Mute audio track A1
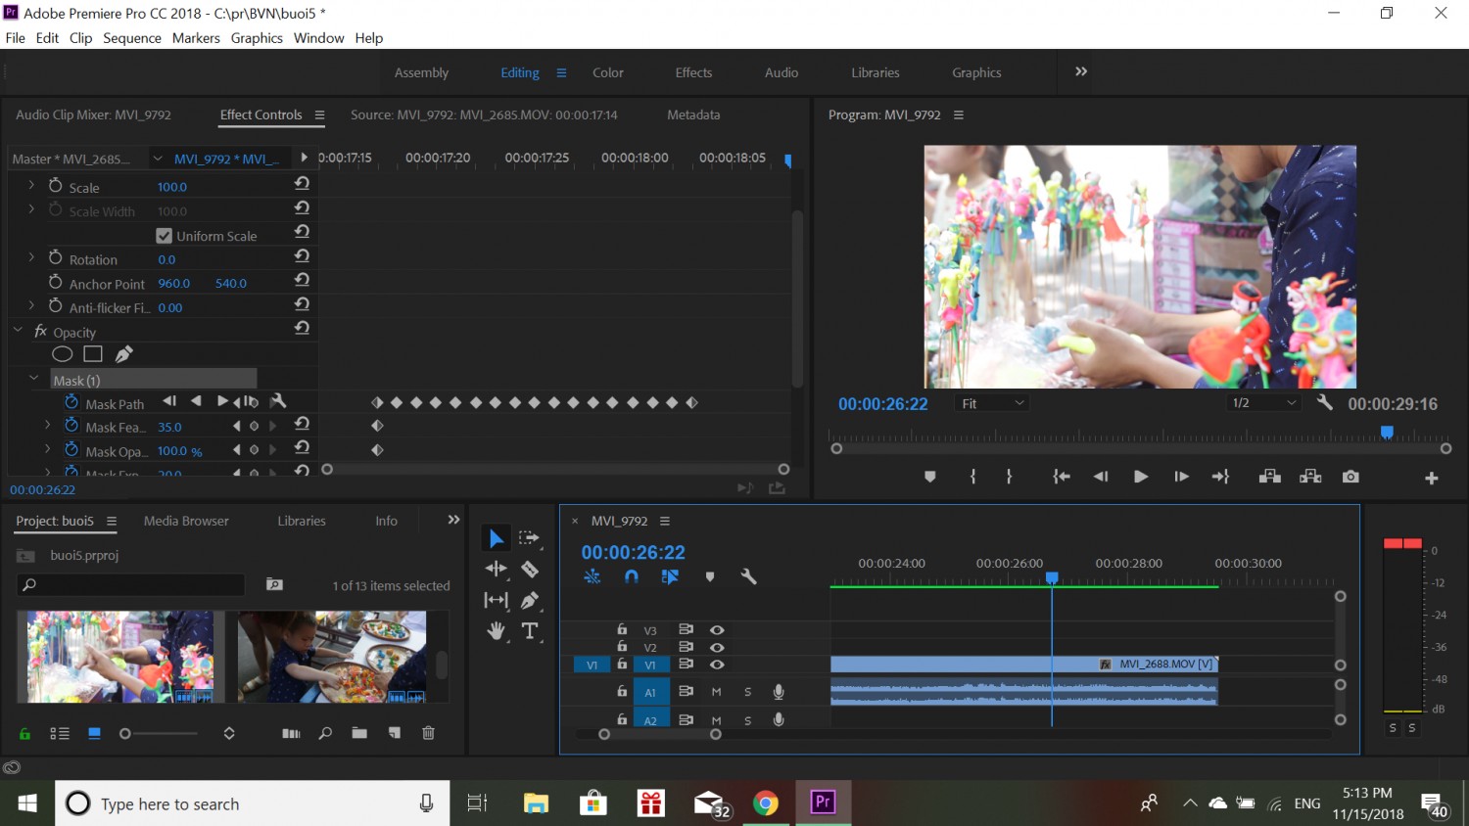This screenshot has height=826, width=1469. point(716,692)
